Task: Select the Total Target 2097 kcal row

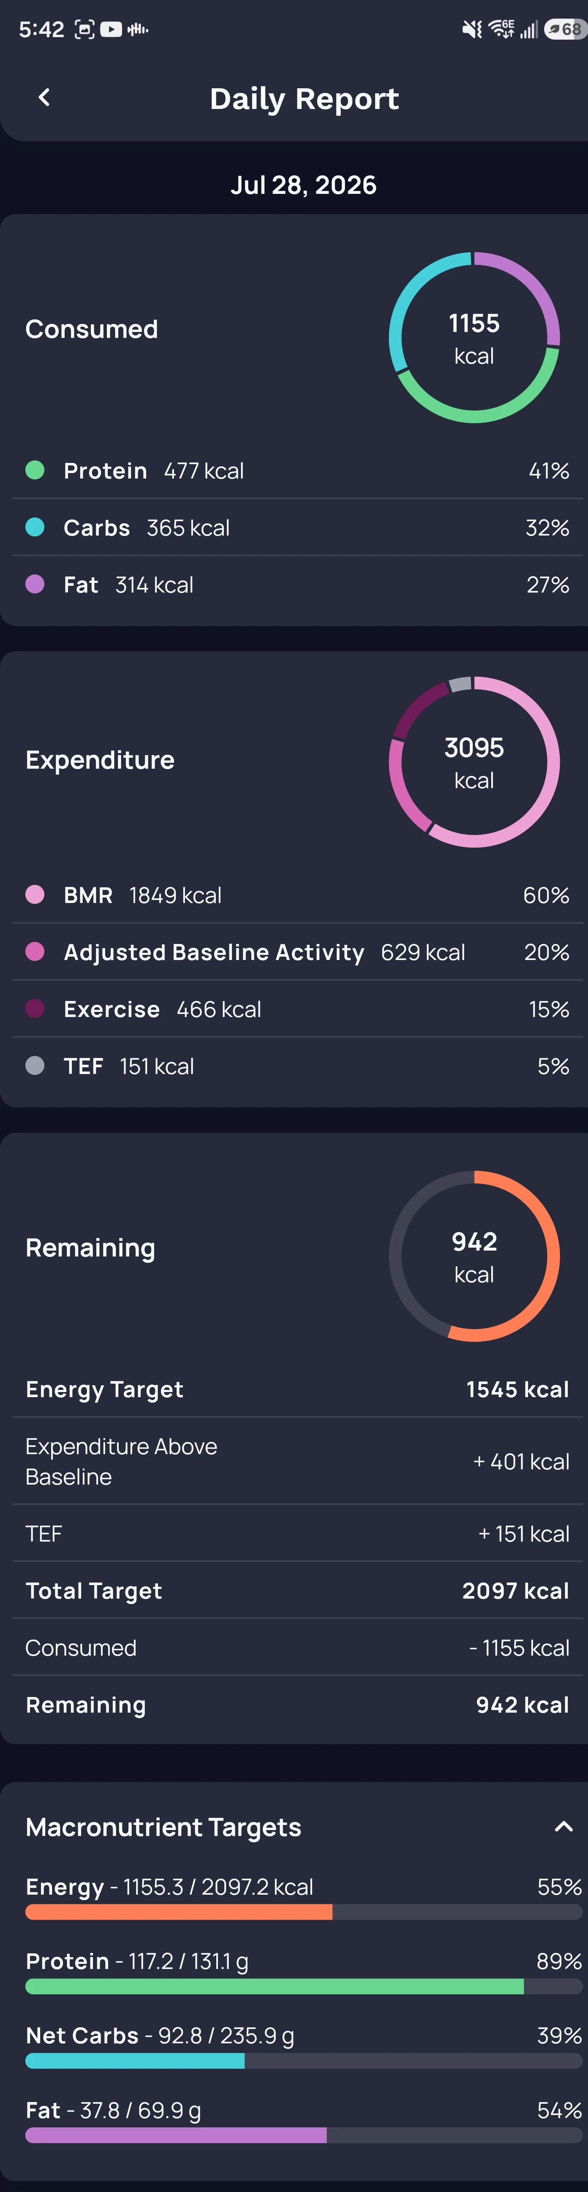Action: (297, 1591)
